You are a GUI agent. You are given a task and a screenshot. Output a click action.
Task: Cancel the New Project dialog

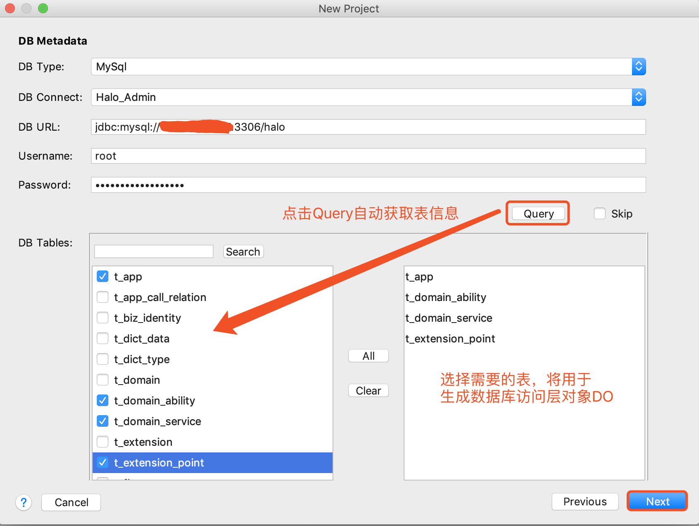click(x=71, y=502)
